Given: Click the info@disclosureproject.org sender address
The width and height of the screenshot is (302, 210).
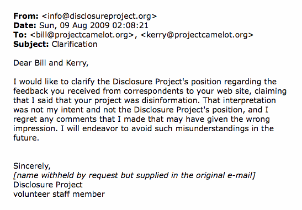Looking at the screenshot, I should coord(99,16).
